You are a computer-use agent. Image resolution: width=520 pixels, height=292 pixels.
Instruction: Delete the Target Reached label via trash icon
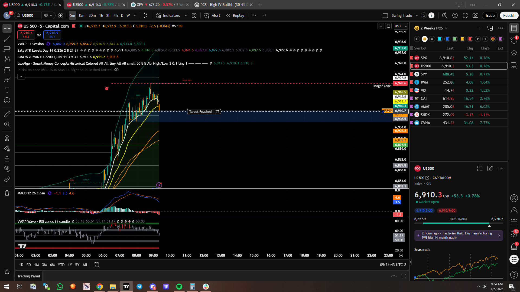pos(217,112)
